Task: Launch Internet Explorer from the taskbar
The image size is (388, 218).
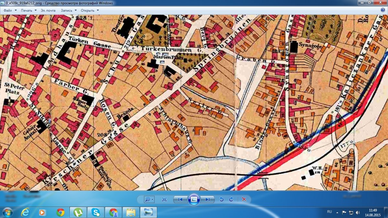Action: click(x=25, y=212)
